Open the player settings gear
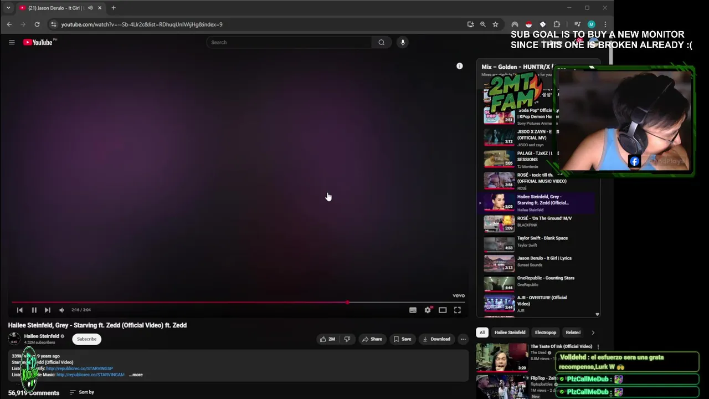Screen dimensions: 709x399 coord(428,310)
